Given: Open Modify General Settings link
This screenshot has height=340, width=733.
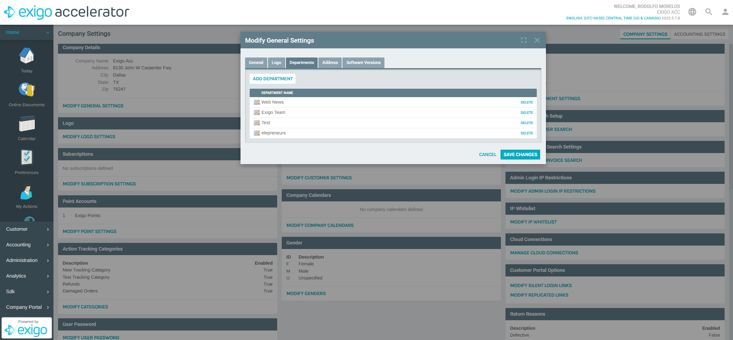Looking at the screenshot, I should point(93,106).
